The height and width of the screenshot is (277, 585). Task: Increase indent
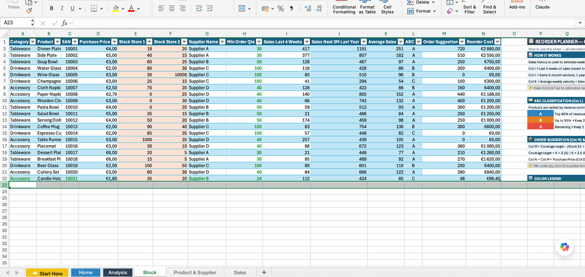click(x=209, y=8)
